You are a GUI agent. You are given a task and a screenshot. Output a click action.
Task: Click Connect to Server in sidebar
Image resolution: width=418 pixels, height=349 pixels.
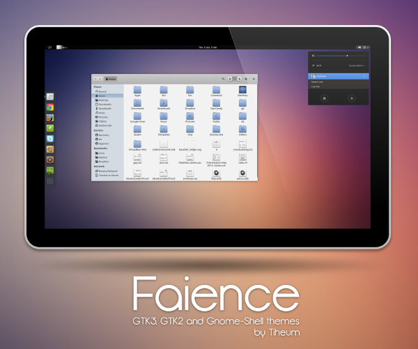tap(107, 176)
